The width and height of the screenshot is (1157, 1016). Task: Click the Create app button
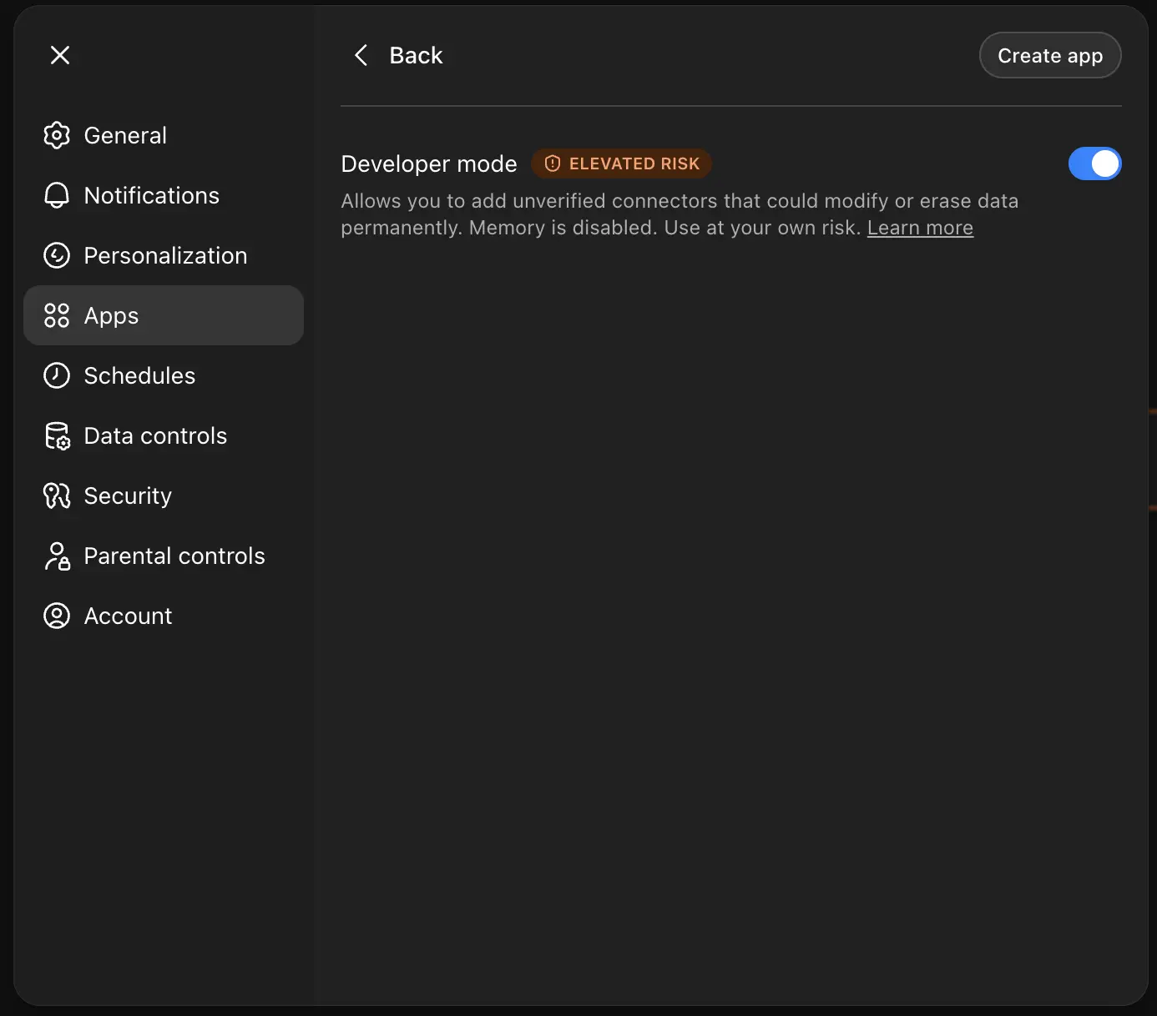point(1050,55)
